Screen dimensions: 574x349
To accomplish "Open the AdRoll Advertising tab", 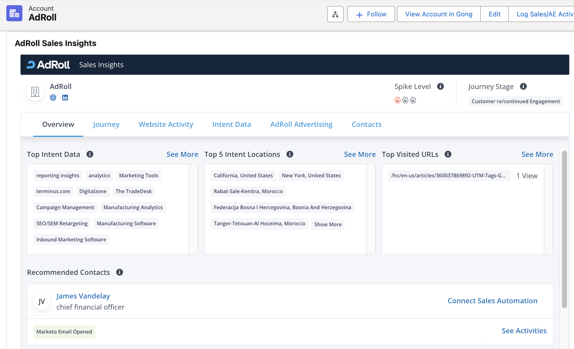I will tap(302, 124).
